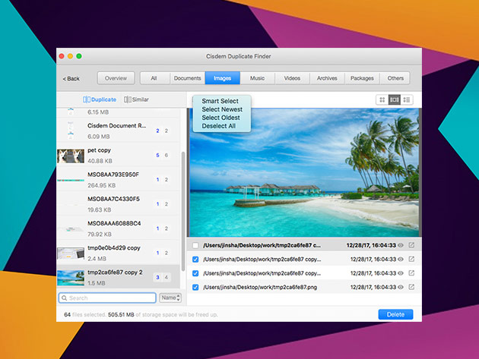479x359 pixels.
Task: Select the tmp0e0b4d29 copy thumbnail
Action: click(x=71, y=254)
